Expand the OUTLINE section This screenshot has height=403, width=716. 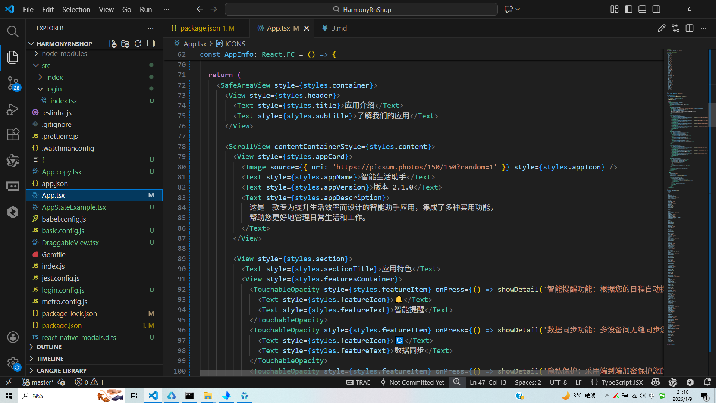tap(49, 347)
